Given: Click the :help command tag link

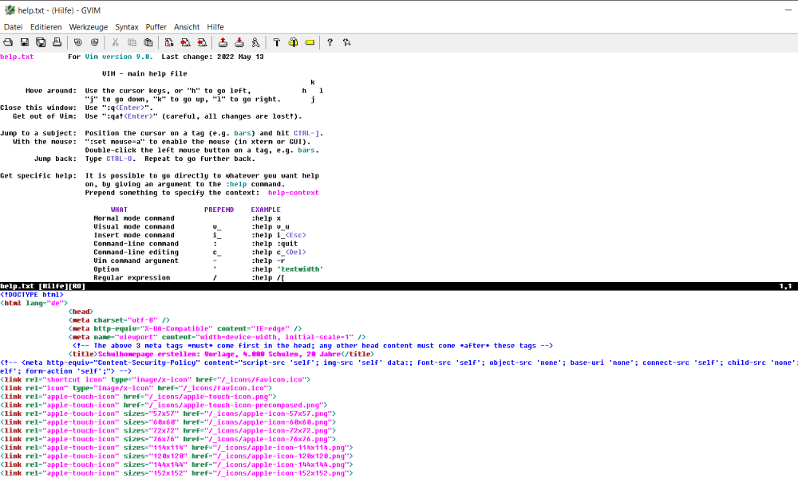Looking at the screenshot, I should pyautogui.click(x=237, y=184).
